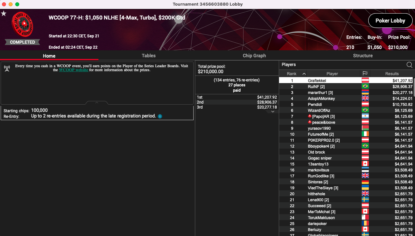Toggle Rank column sort arrow

(304, 74)
